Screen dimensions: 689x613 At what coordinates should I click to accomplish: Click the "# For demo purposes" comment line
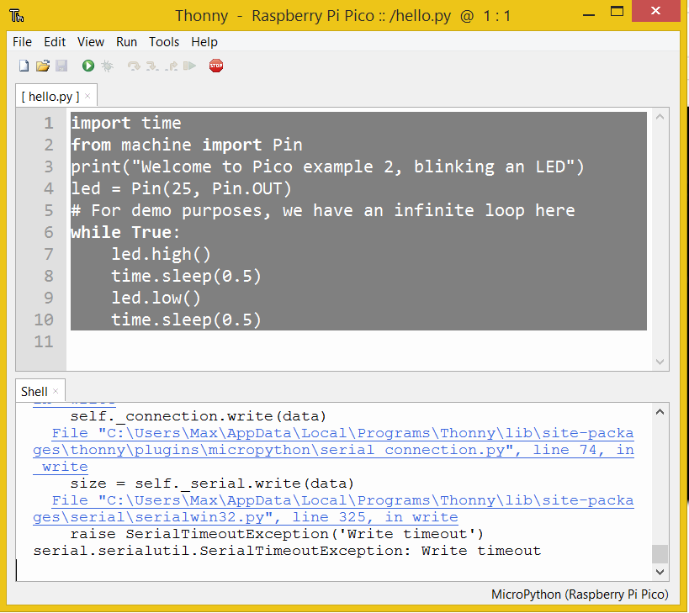[x=323, y=211]
